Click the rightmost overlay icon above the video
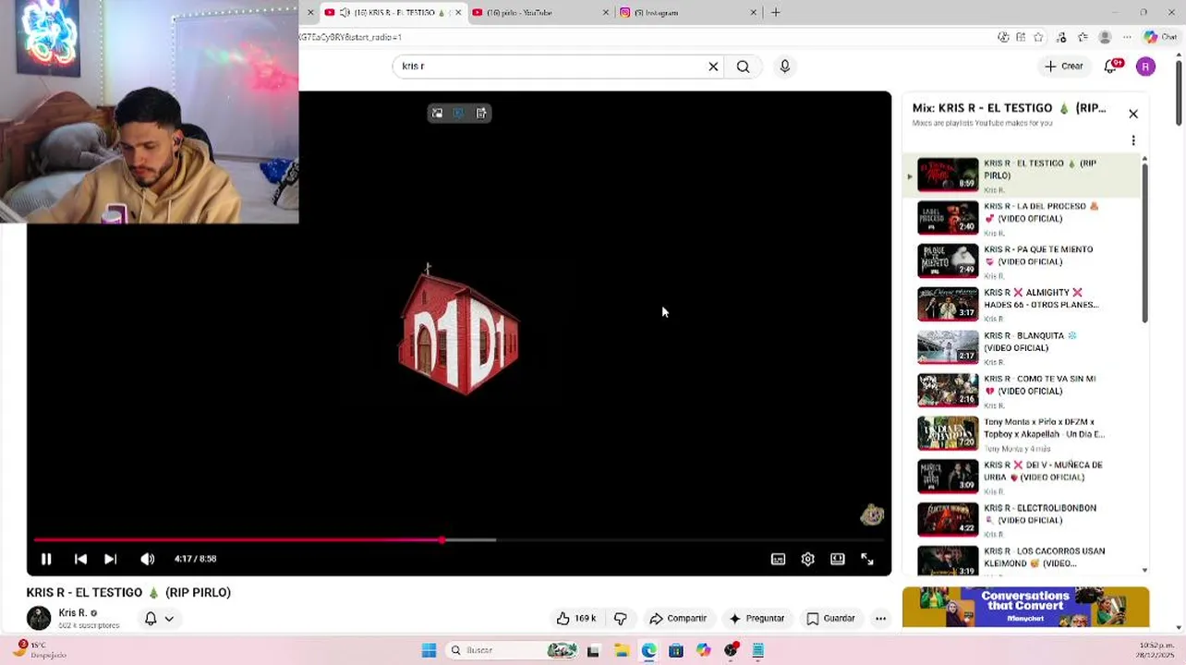Screen dimensions: 1186x665 click(481, 114)
